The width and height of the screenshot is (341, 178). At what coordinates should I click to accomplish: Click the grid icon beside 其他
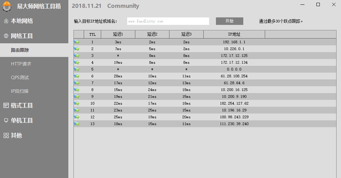pos(6,136)
